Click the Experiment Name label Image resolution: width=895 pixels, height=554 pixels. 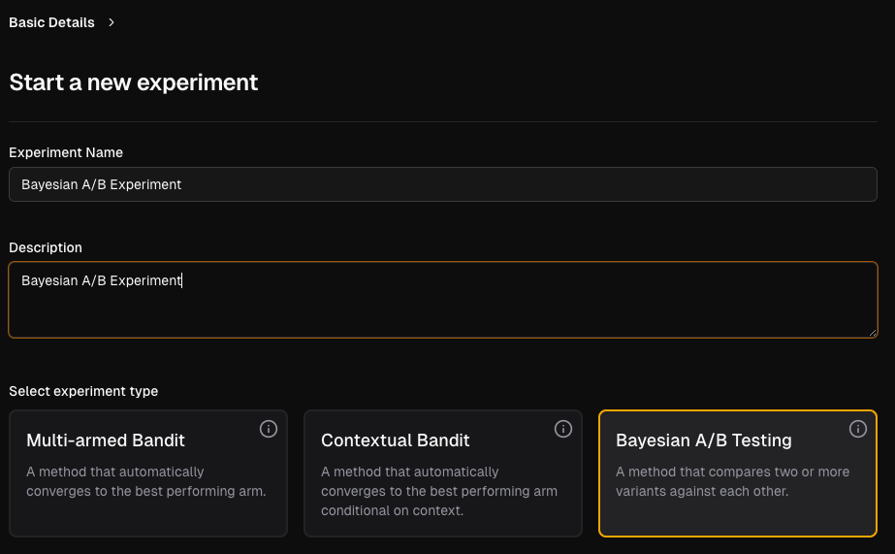(x=66, y=152)
